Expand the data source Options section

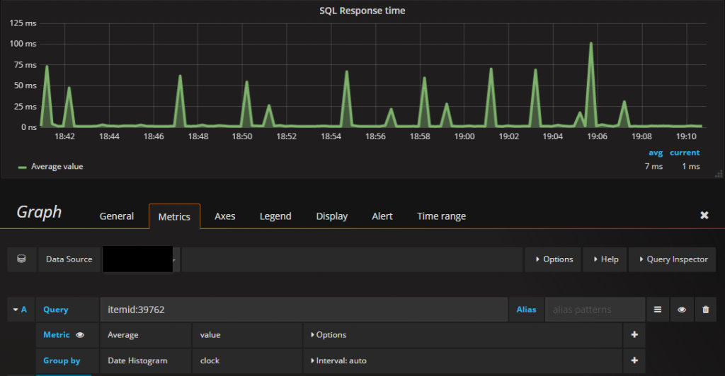(x=553, y=259)
